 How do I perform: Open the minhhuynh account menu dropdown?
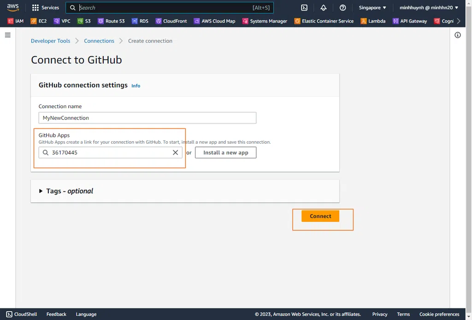point(429,8)
